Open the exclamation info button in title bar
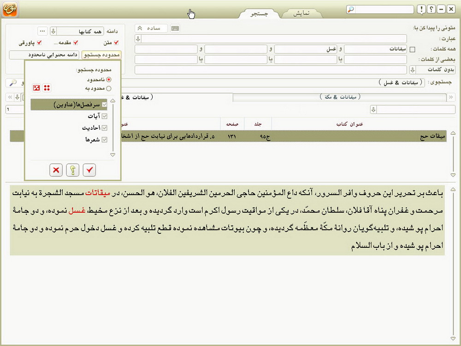This screenshot has width=461, height=346. 421,9
